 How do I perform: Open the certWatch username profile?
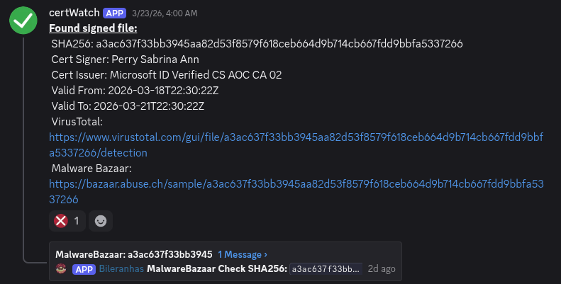(x=74, y=13)
